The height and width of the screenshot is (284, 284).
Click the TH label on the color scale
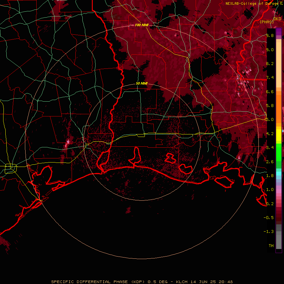pyautogui.click(x=271, y=246)
